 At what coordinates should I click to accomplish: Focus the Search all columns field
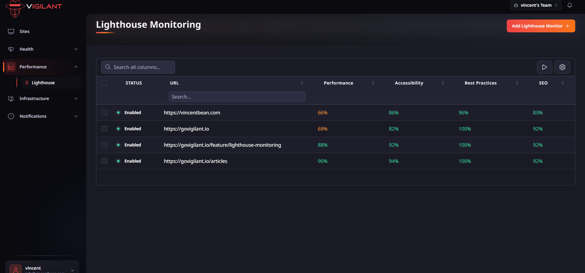138,67
